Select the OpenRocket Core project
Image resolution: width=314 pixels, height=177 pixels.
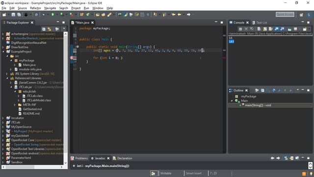click(23, 140)
